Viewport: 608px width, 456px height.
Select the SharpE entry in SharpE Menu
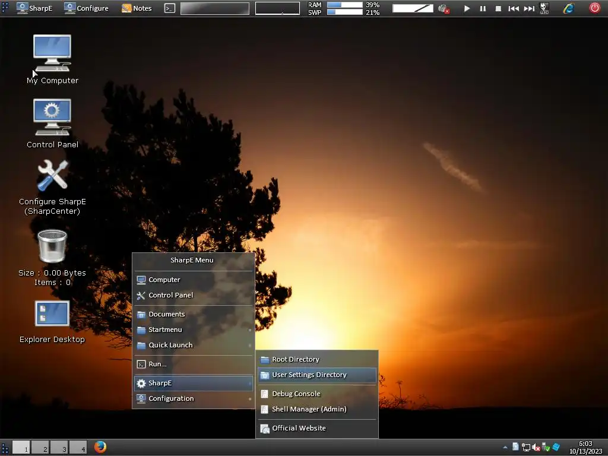(193, 383)
